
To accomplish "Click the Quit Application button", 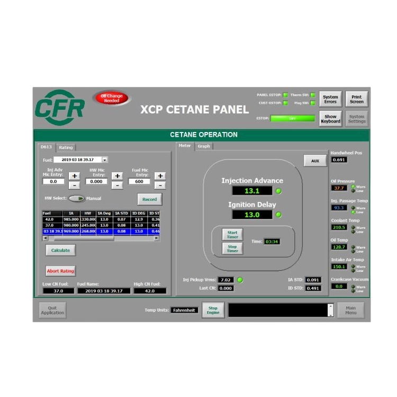I will 52,310.
